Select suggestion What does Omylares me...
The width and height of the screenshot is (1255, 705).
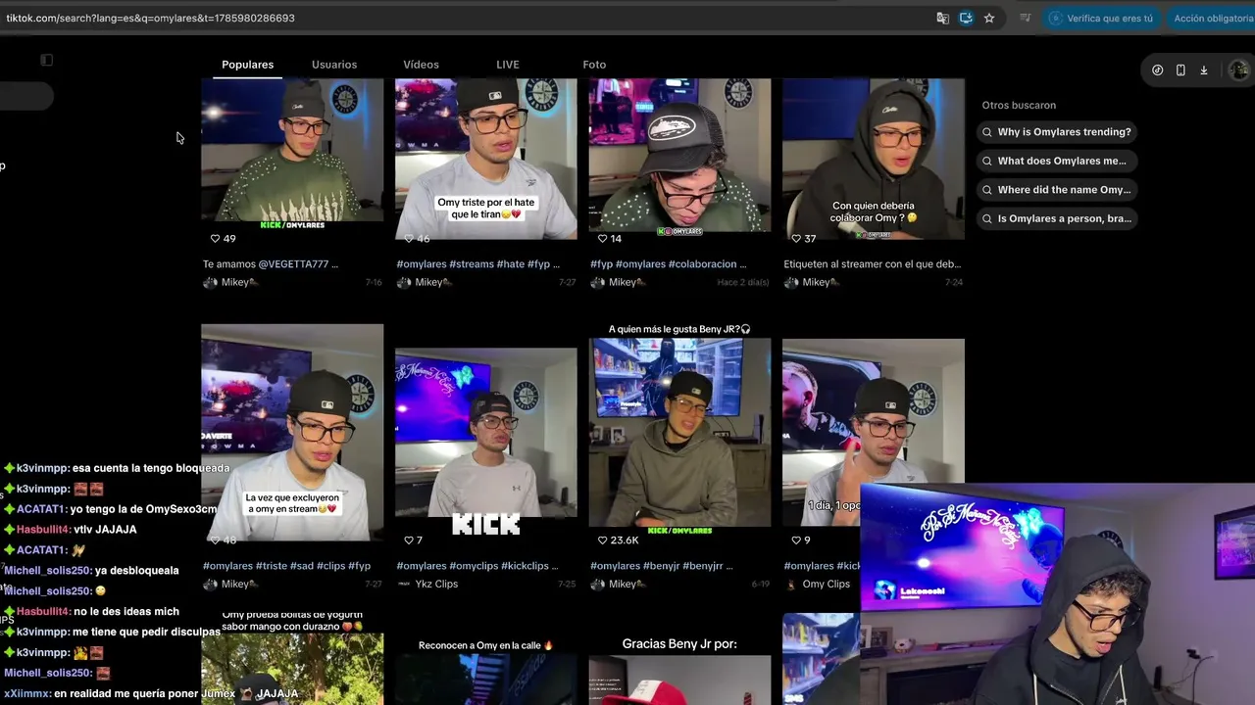[x=1056, y=161]
